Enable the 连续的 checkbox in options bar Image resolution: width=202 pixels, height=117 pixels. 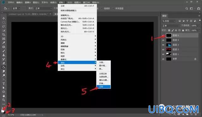click(102, 8)
